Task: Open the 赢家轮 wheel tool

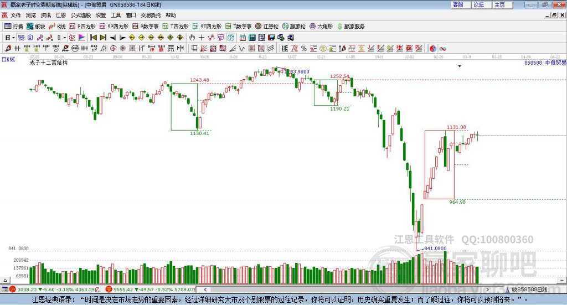Action: (294, 27)
